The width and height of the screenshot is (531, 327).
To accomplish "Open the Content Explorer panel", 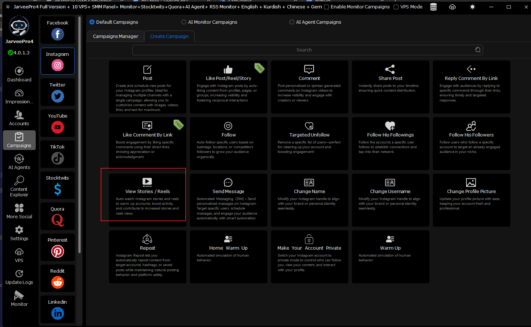I will tap(19, 186).
